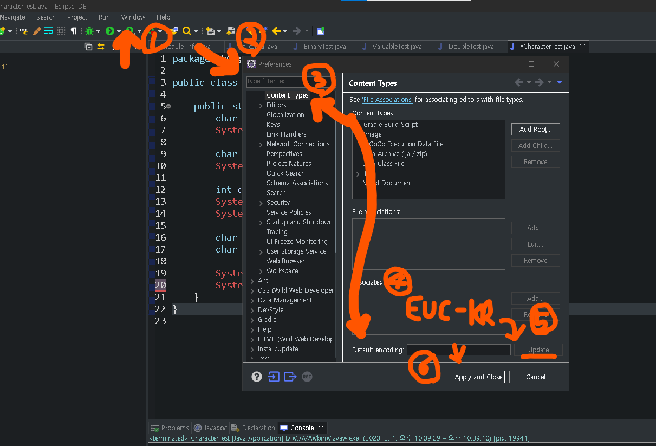Click the Export preferences icon
The height and width of the screenshot is (446, 656).
pos(290,377)
